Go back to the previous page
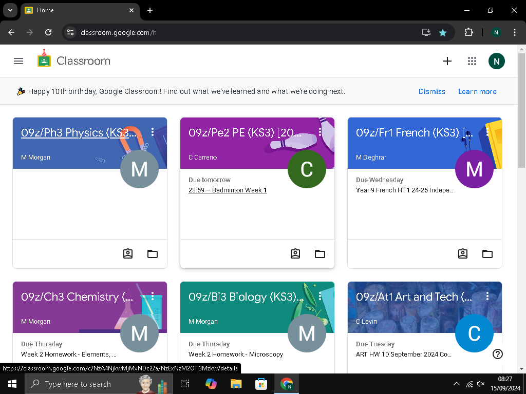 11,32
